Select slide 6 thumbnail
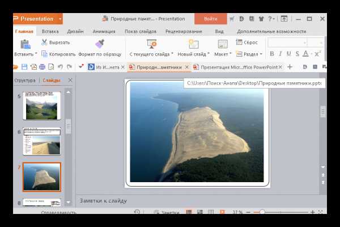 (42, 141)
